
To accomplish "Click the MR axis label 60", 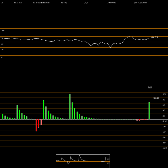I will click(x=164, y=105).
